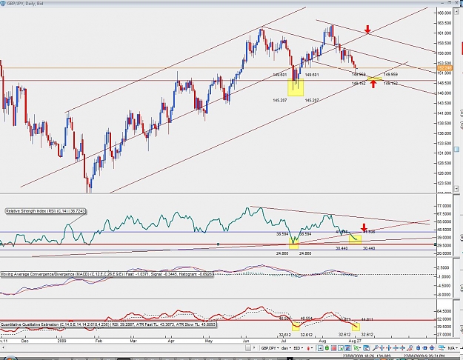
Task: Select the green arrow cursor tool
Action: (x=356, y=348)
